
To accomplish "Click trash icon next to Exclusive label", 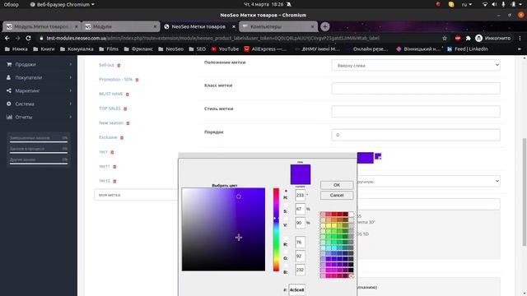I will click(x=122, y=137).
